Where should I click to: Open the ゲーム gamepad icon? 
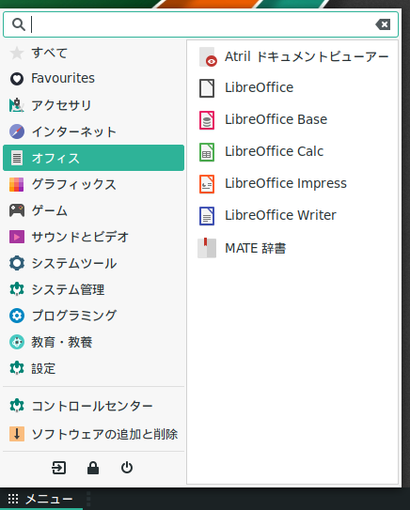17,210
